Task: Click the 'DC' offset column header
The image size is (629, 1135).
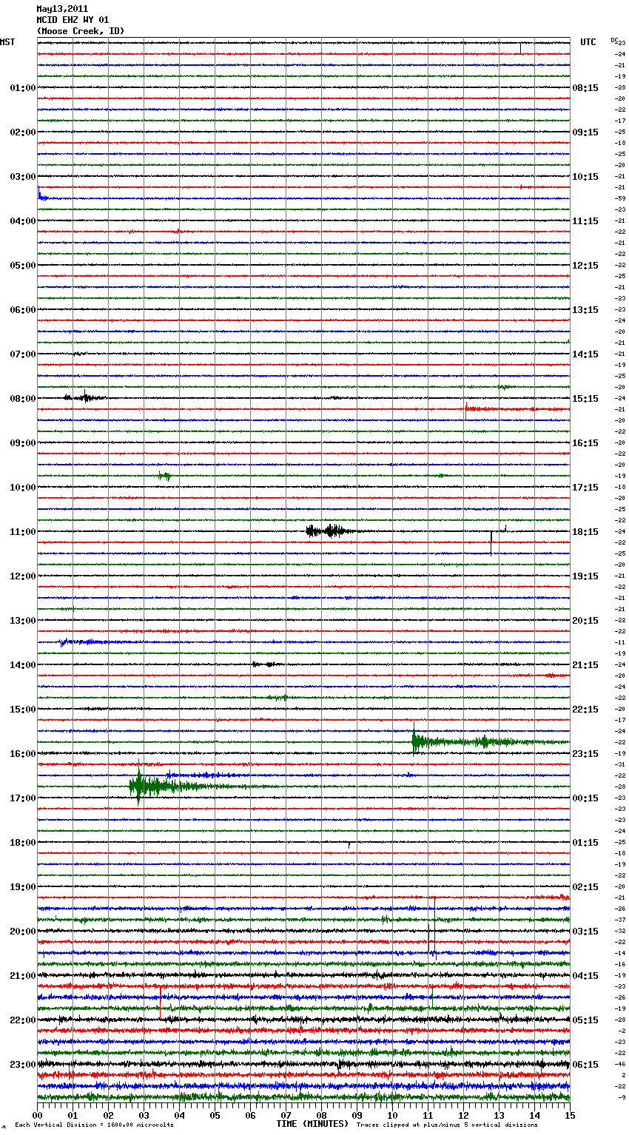Action: [x=614, y=40]
